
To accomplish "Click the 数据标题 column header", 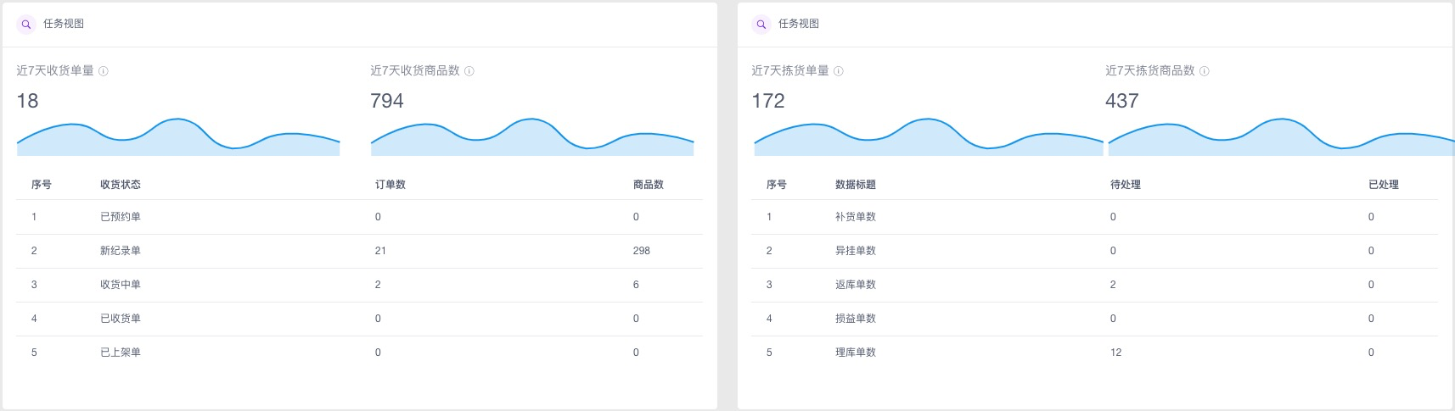I will pyautogui.click(x=856, y=184).
